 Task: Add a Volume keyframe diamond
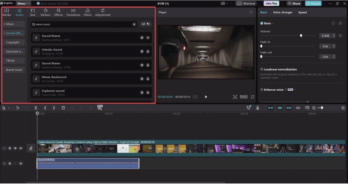pyautogui.click(x=340, y=36)
